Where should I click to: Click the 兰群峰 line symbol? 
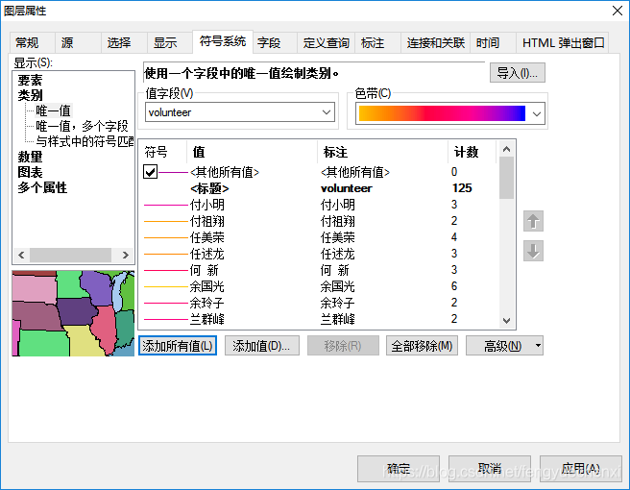tap(166, 320)
